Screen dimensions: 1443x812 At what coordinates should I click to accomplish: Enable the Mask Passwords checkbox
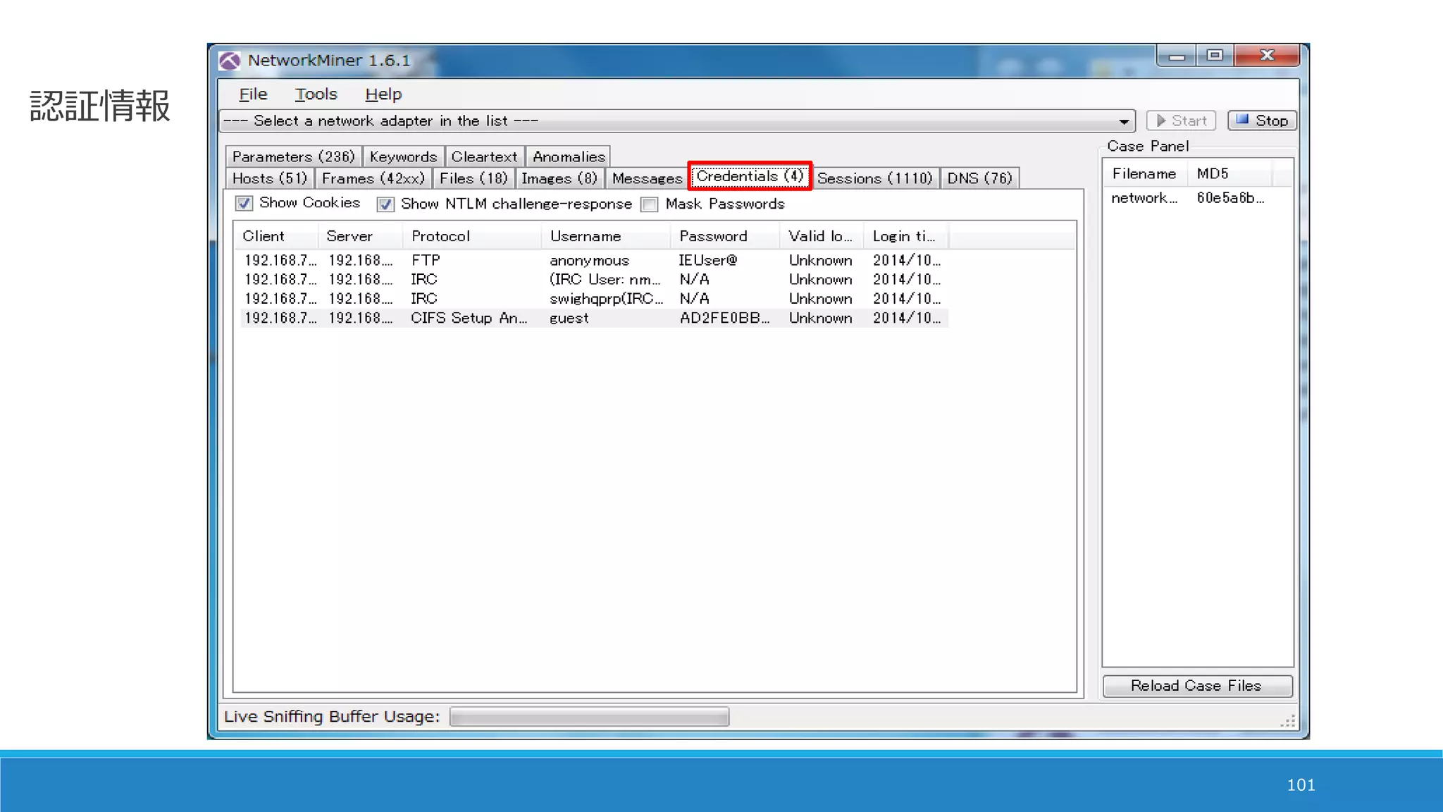(x=650, y=204)
